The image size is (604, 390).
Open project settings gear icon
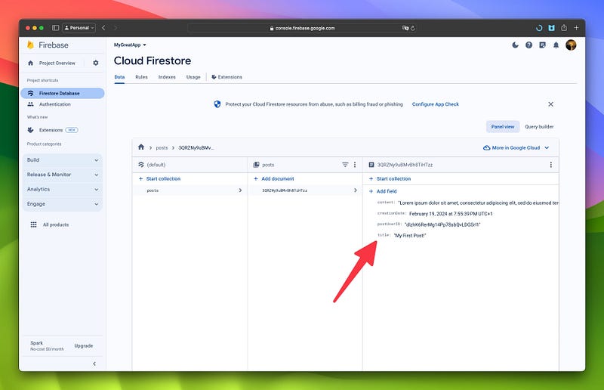96,63
